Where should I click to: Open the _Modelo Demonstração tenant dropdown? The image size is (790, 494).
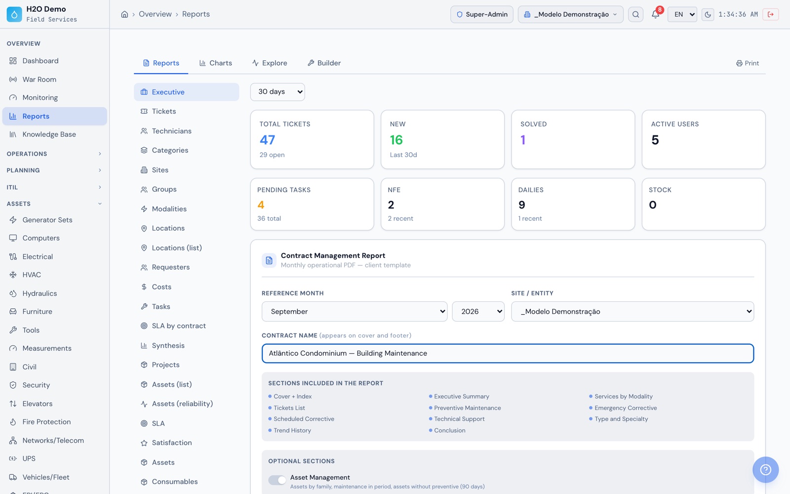(x=571, y=14)
